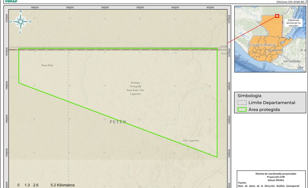
Task: Click the Fuente source heading
Action: [x=243, y=183]
